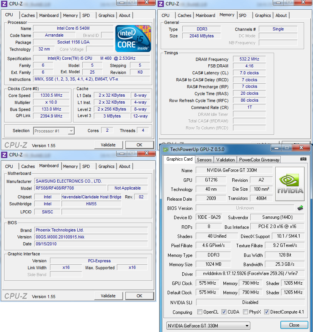Image resolution: width=313 pixels, height=332 pixels.
Task: Click the Level 3 cache 3 MBytes value
Action: coord(112,116)
